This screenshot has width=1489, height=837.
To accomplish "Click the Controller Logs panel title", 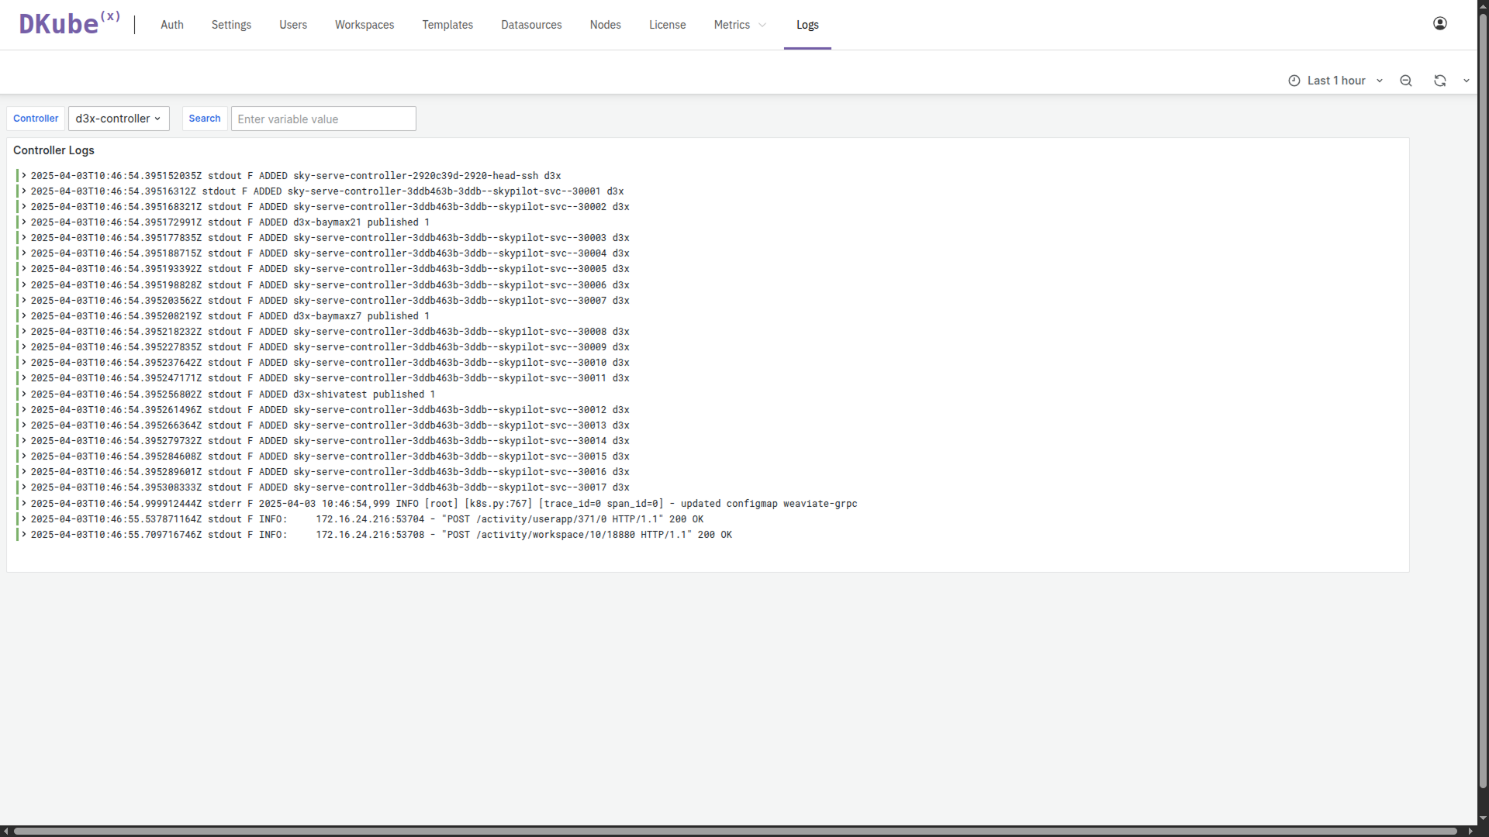I will coord(54,150).
